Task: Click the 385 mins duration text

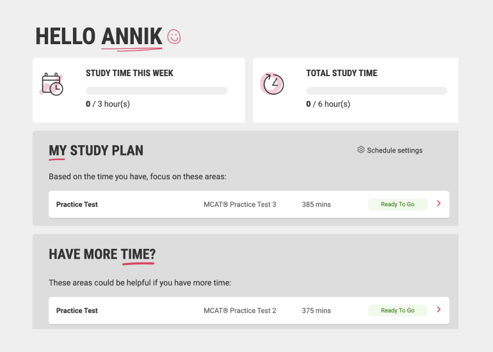Action: click(316, 205)
